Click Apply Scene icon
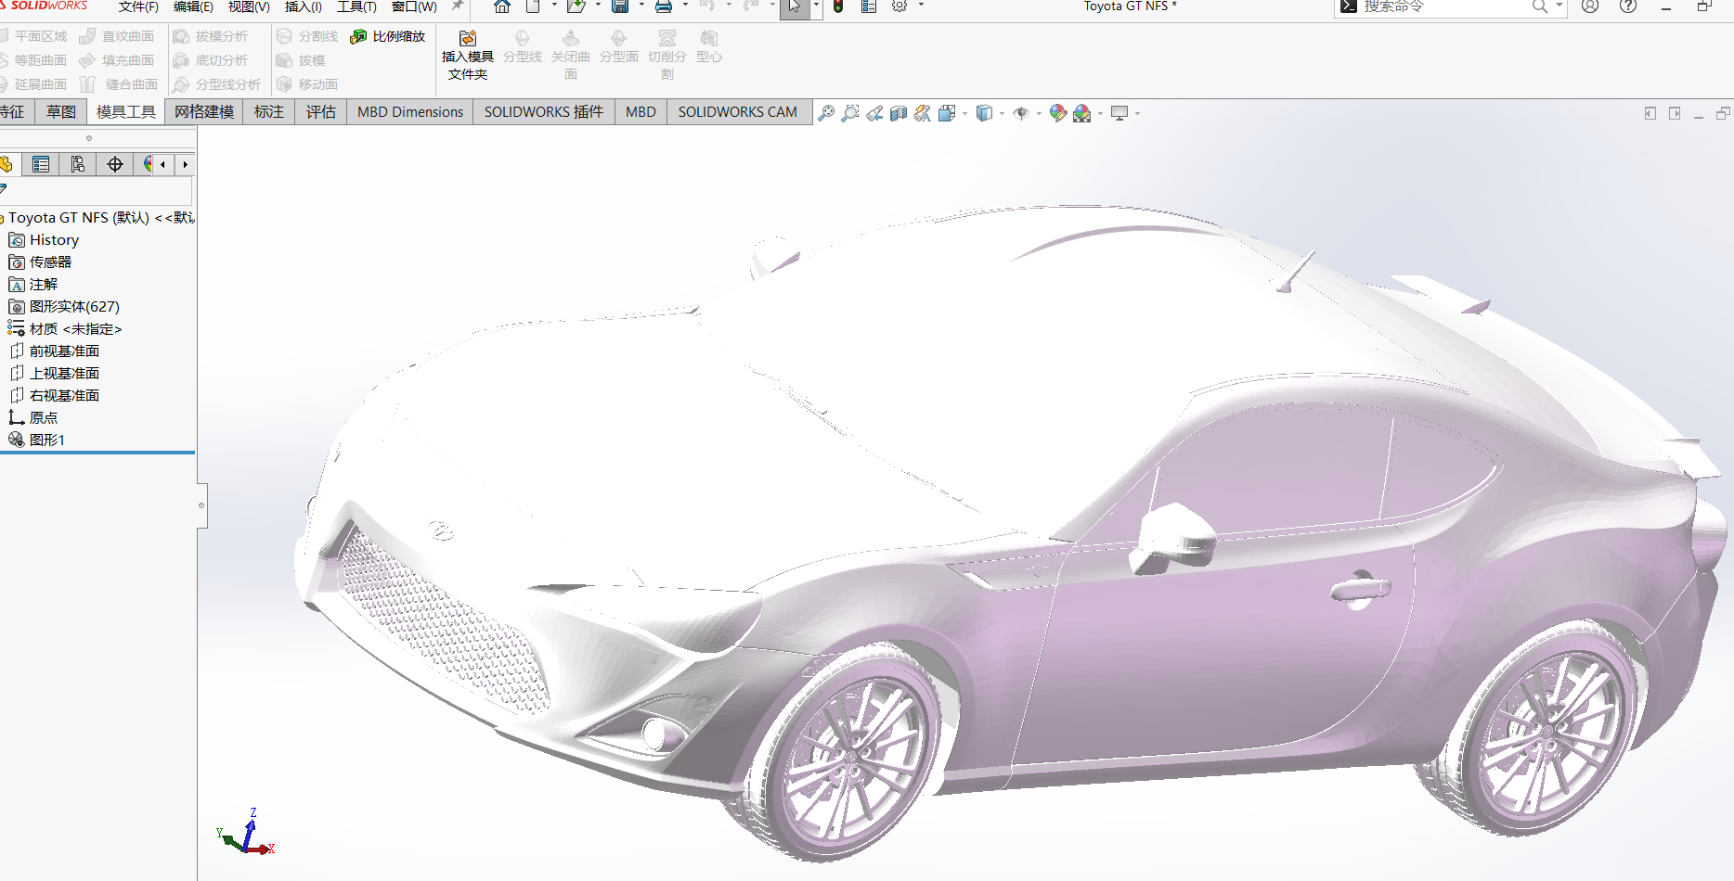The image size is (1734, 881). tap(1082, 113)
